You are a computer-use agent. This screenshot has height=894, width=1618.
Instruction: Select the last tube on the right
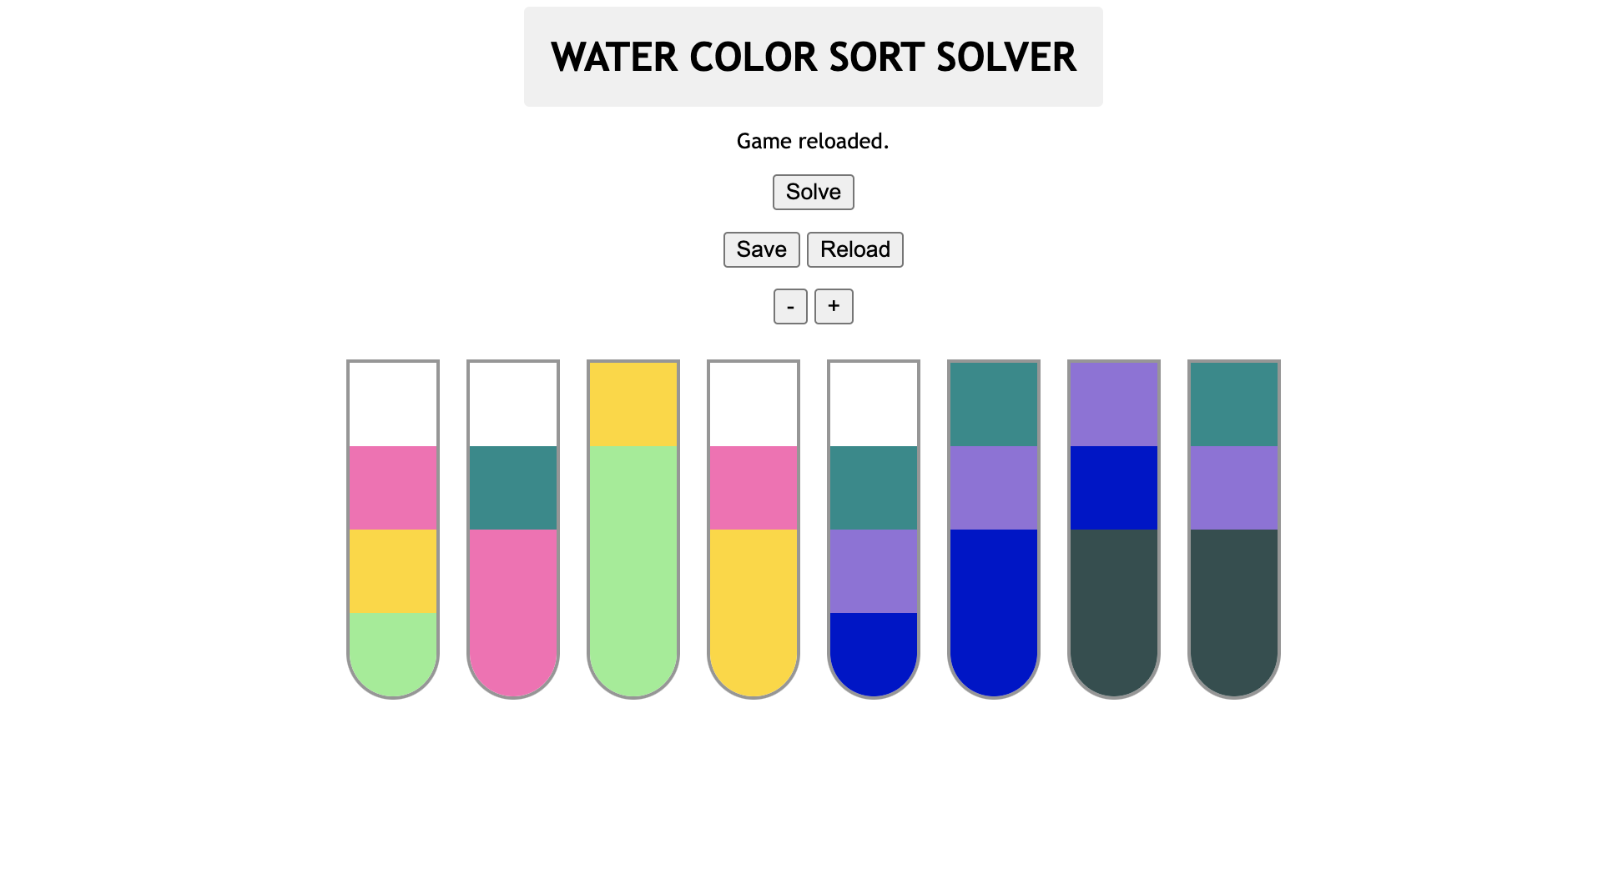click(x=1234, y=529)
